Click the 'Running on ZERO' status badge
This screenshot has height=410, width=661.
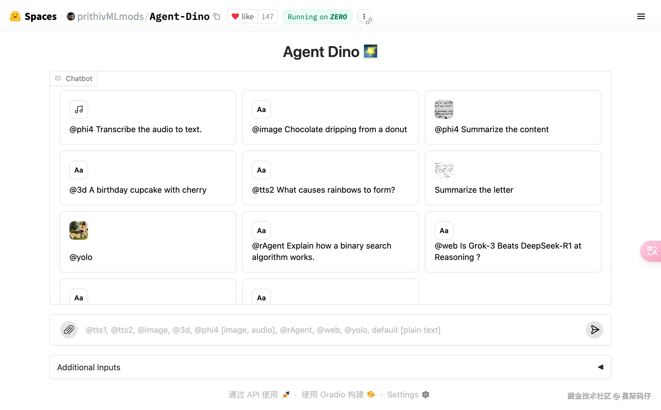click(317, 17)
